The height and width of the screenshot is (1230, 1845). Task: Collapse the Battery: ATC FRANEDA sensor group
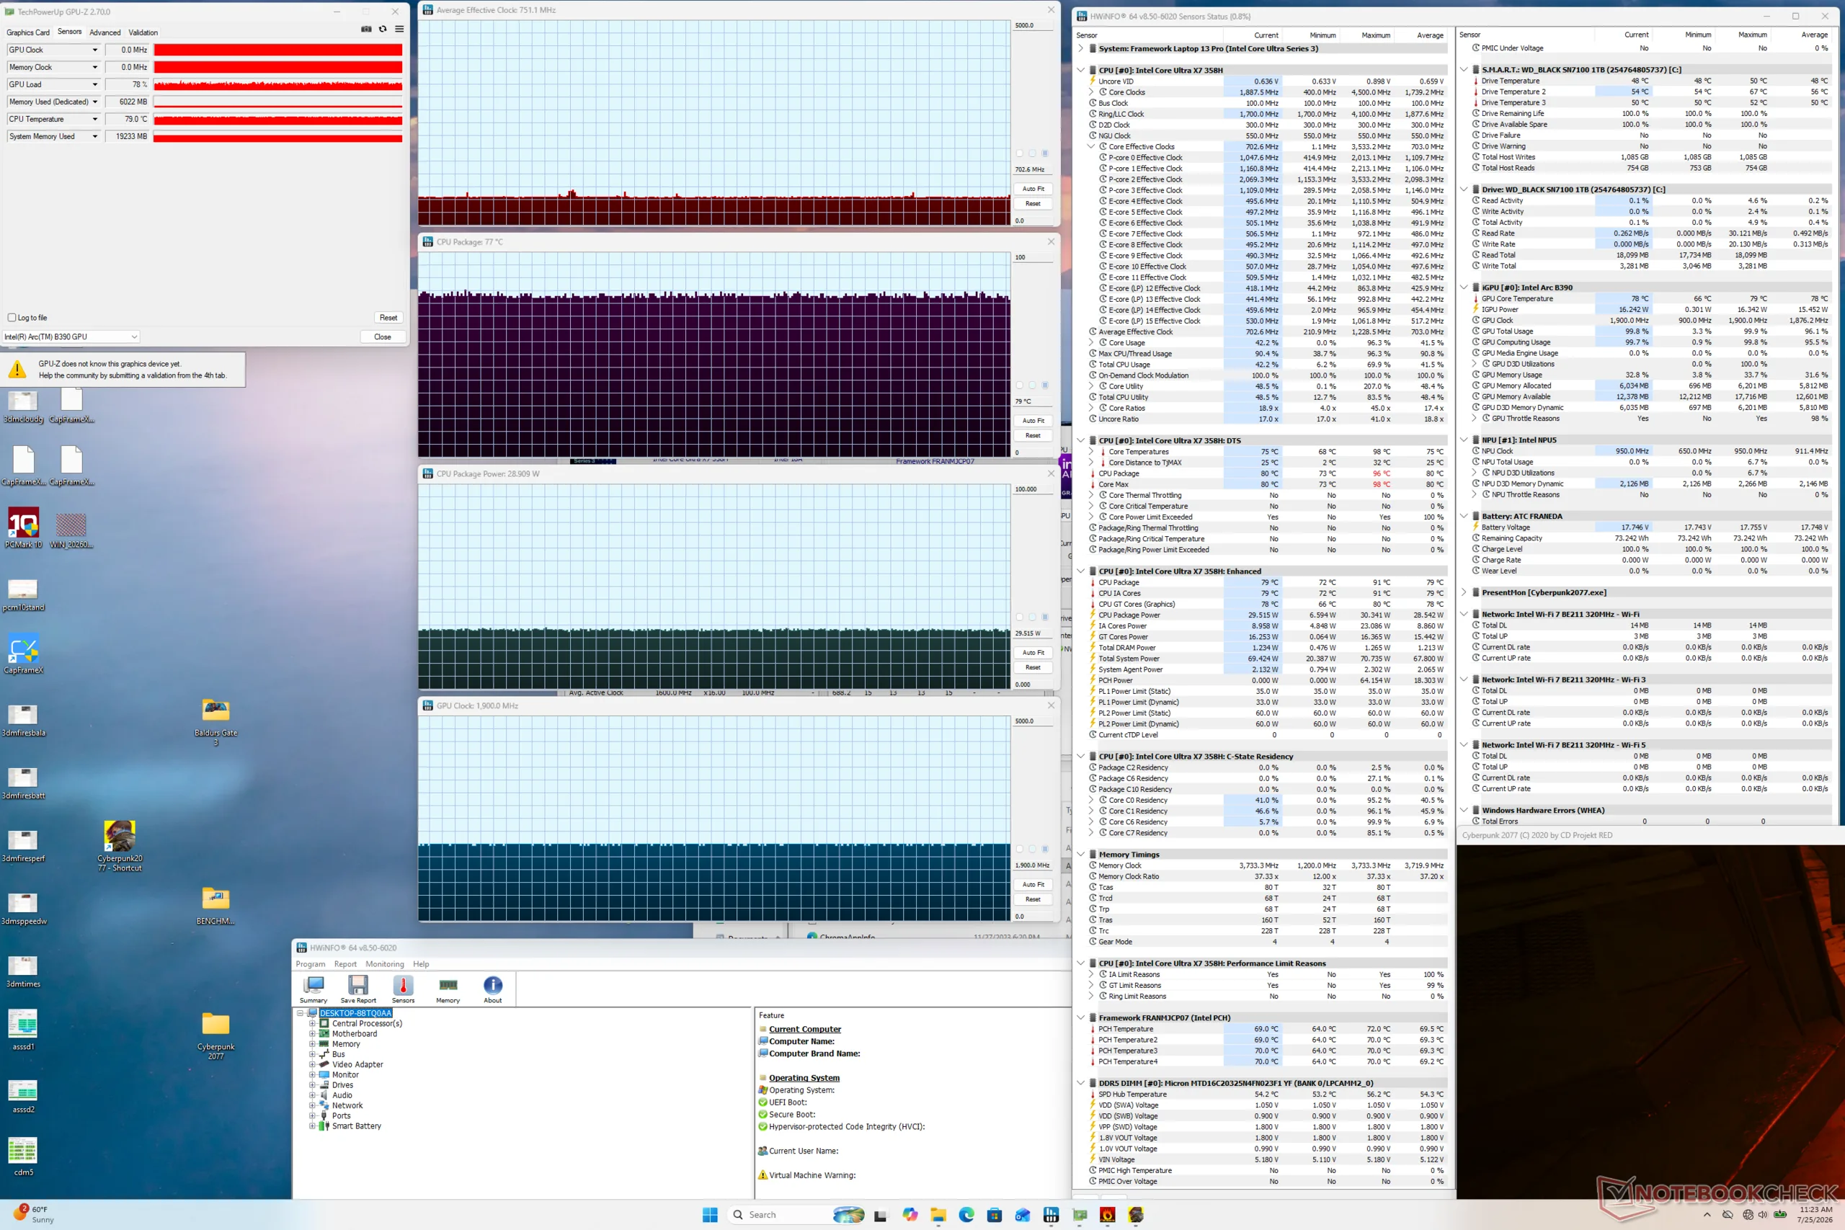(x=1464, y=516)
